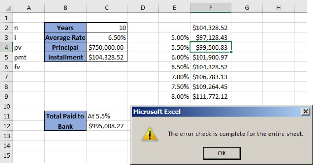The image size is (313, 165).
Task: Select column C header
Action: point(107,8)
